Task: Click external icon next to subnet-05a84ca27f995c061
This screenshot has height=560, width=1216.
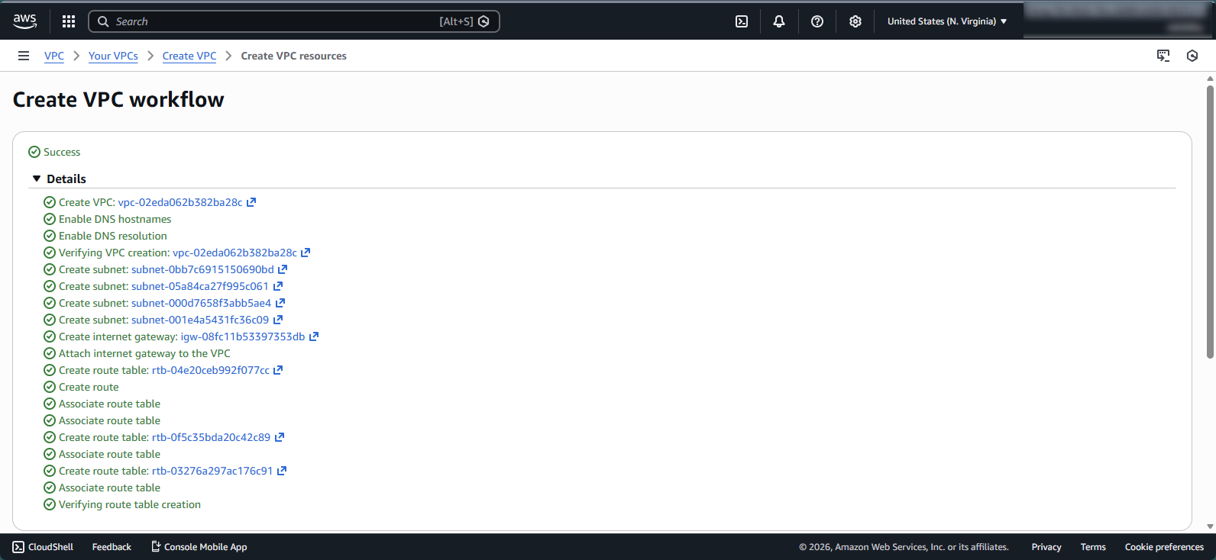Action: [278, 286]
